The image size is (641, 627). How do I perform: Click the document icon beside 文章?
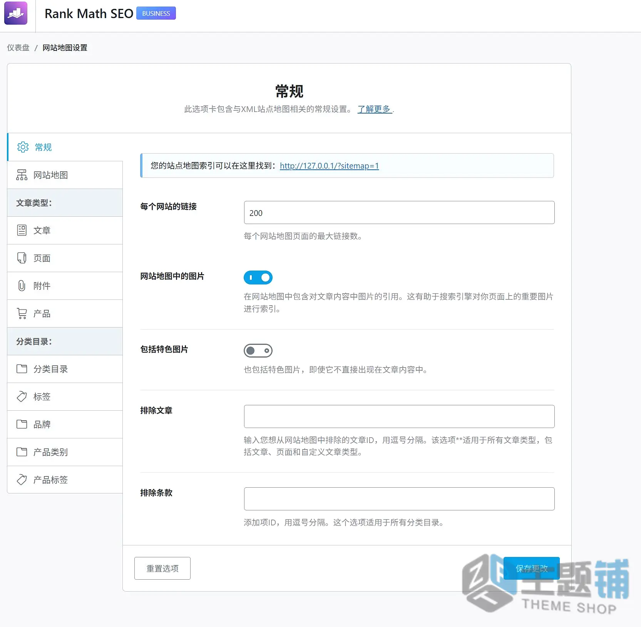coord(22,230)
